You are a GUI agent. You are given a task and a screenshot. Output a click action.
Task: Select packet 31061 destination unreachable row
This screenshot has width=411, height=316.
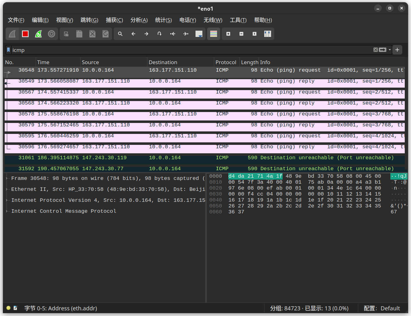point(205,160)
